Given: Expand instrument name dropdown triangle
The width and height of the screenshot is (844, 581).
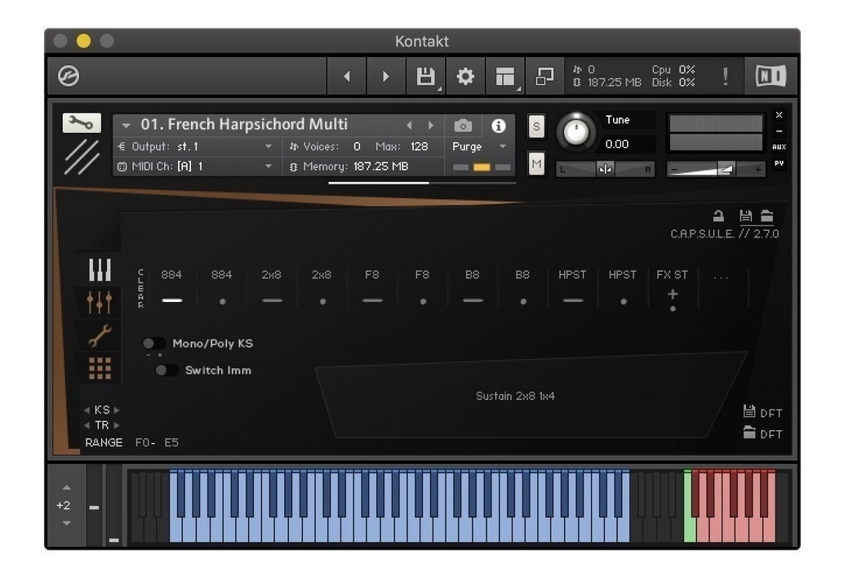Looking at the screenshot, I should pos(126,126).
